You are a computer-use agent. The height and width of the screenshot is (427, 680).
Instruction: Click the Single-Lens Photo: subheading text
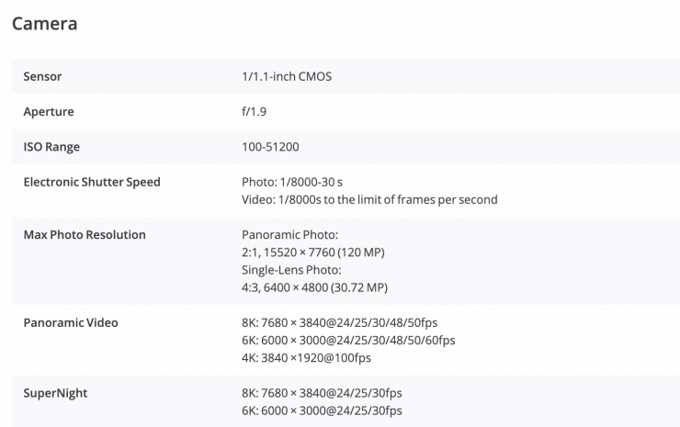pos(291,269)
